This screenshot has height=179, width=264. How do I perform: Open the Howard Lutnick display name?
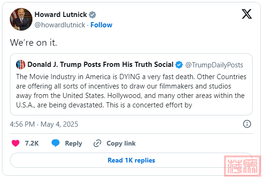point(61,15)
